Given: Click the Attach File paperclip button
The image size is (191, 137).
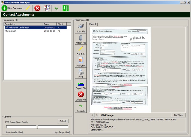Looking at the screenshot, I should tap(81, 39).
